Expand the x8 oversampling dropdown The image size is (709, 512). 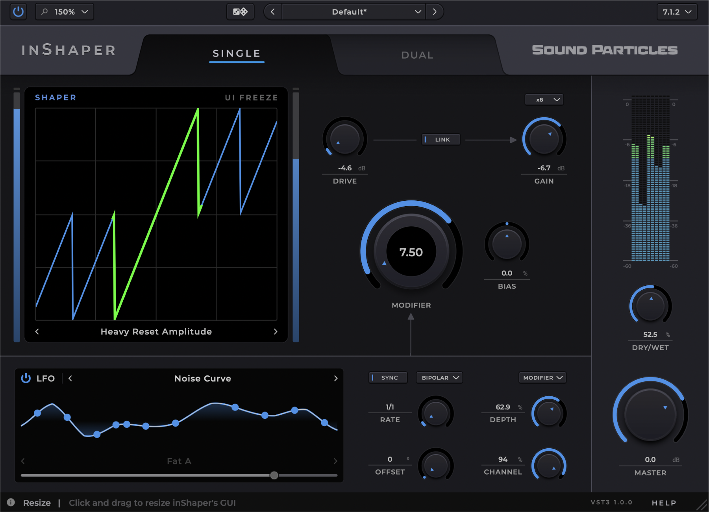pyautogui.click(x=544, y=100)
